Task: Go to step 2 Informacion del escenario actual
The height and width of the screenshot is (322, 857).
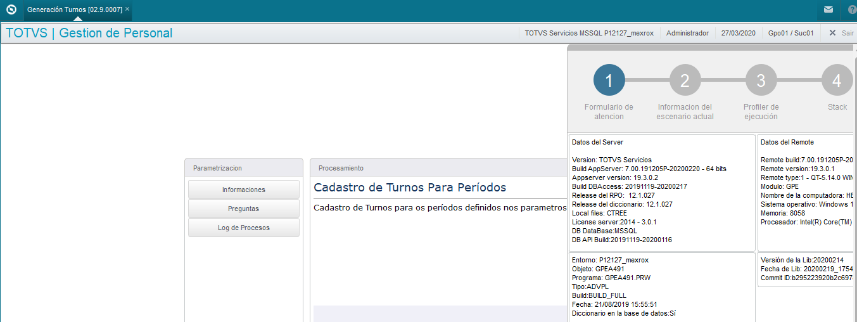Action: pos(685,80)
